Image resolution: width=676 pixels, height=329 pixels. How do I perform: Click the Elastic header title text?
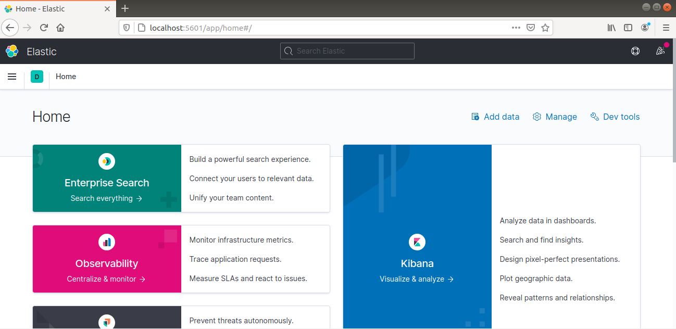point(42,52)
